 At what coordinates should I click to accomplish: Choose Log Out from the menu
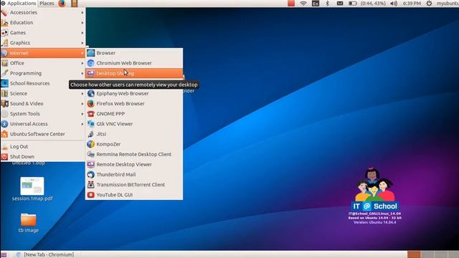click(43, 146)
